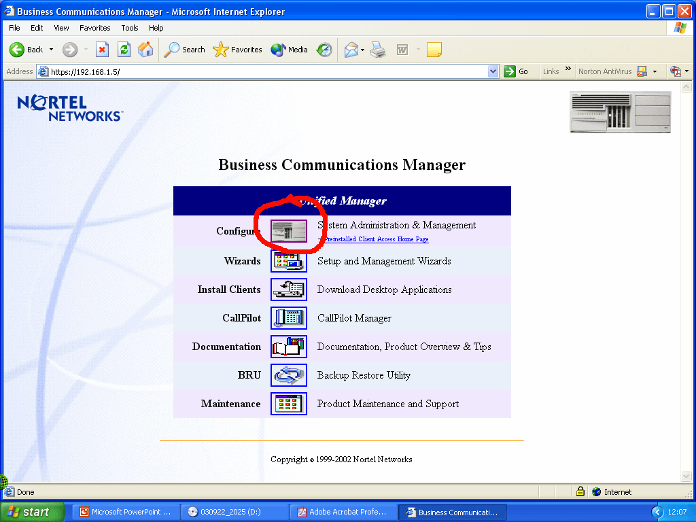Go back with the Back button

click(27, 50)
